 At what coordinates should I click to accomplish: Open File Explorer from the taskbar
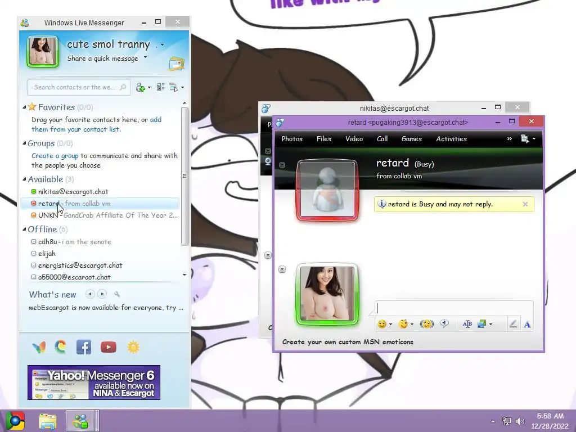click(x=48, y=421)
